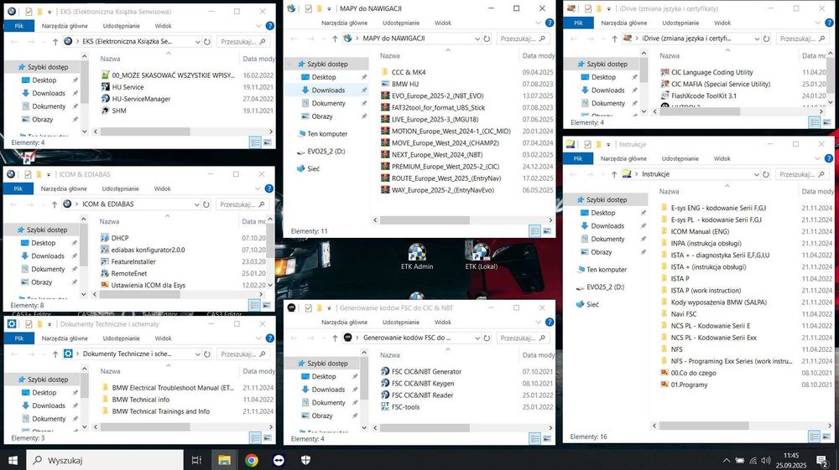Open the HU Service shortcut in EKS window
Viewport: 839px width, 470px height.
(x=128, y=87)
